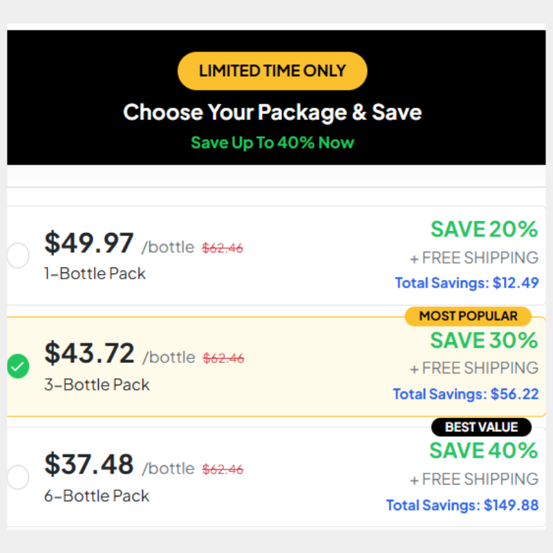
Task: Click the Choose Your Package & Save heading
Action: click(272, 112)
